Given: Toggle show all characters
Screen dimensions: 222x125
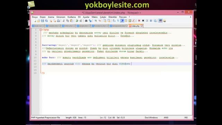Looking at the screenshot, I should click(x=118, y=21).
